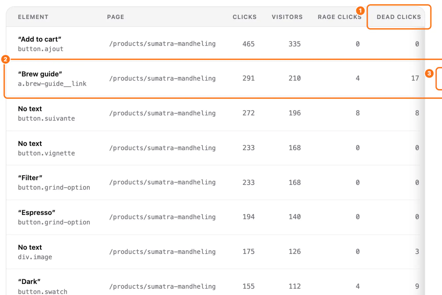Click dead clicks value 3 in div.image row

(417, 252)
